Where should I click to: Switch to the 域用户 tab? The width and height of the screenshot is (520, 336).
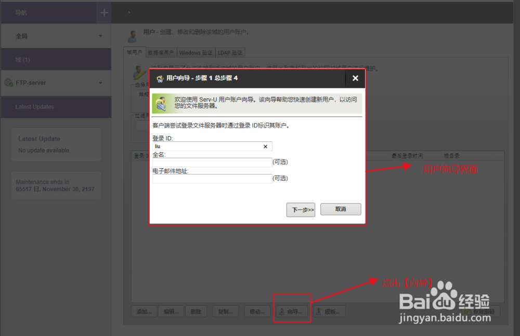pos(134,52)
